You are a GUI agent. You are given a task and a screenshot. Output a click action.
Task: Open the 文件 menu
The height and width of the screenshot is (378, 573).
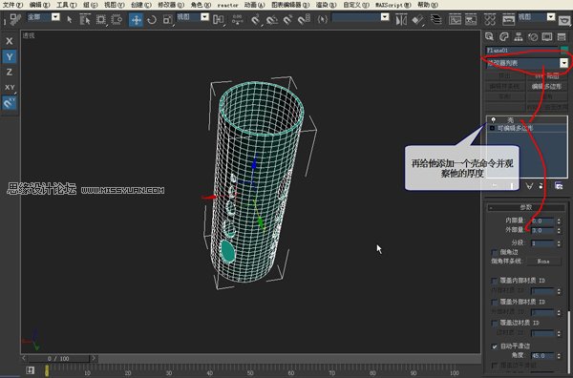click(x=12, y=5)
